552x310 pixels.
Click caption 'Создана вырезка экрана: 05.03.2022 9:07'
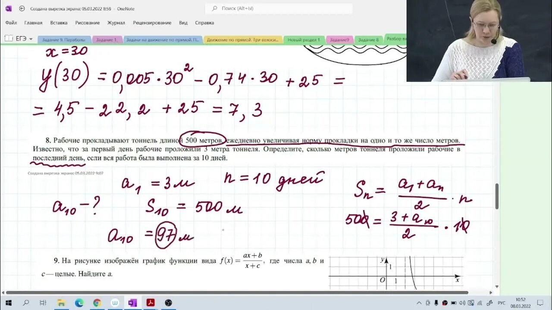coord(66,173)
